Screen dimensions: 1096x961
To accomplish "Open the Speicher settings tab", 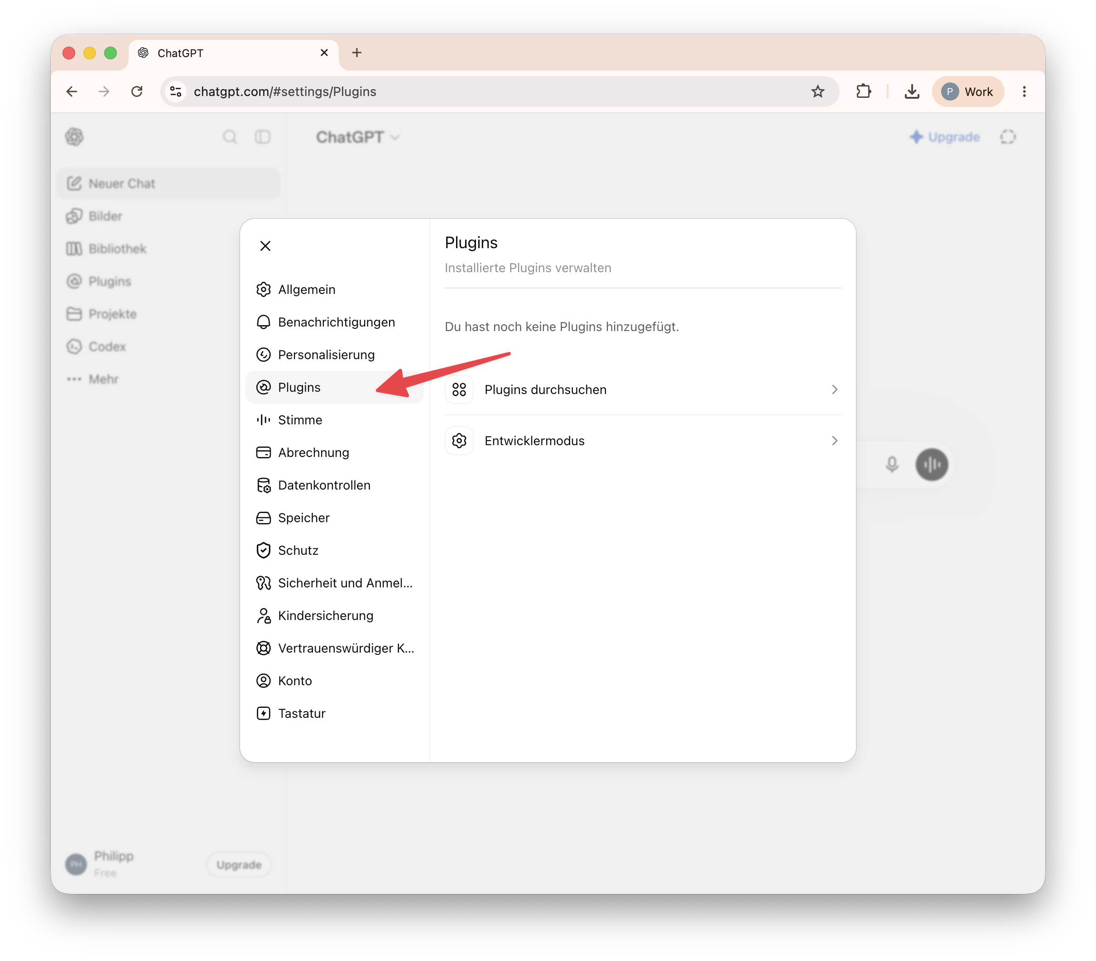I will point(334,518).
